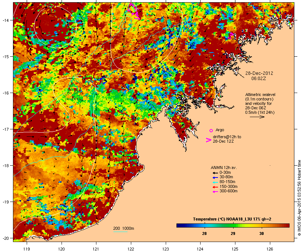Click the -16 latitude axis label

[5, 93]
